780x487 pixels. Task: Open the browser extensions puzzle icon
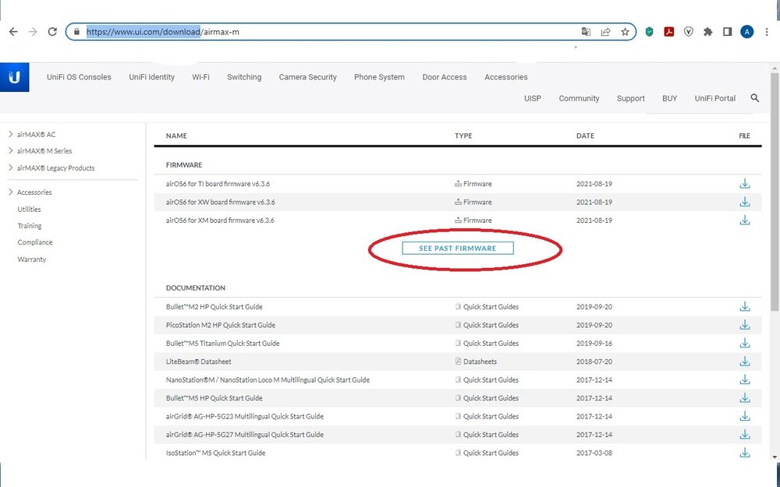[x=707, y=32]
